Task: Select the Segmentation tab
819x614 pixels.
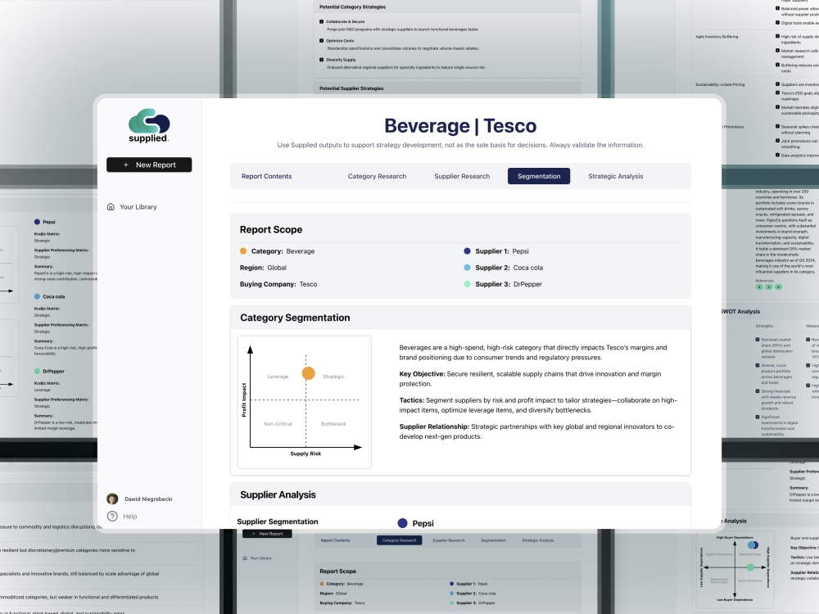Action: (x=539, y=176)
